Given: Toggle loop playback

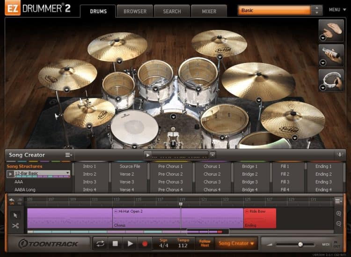Looking at the screenshot, I should [100, 243].
